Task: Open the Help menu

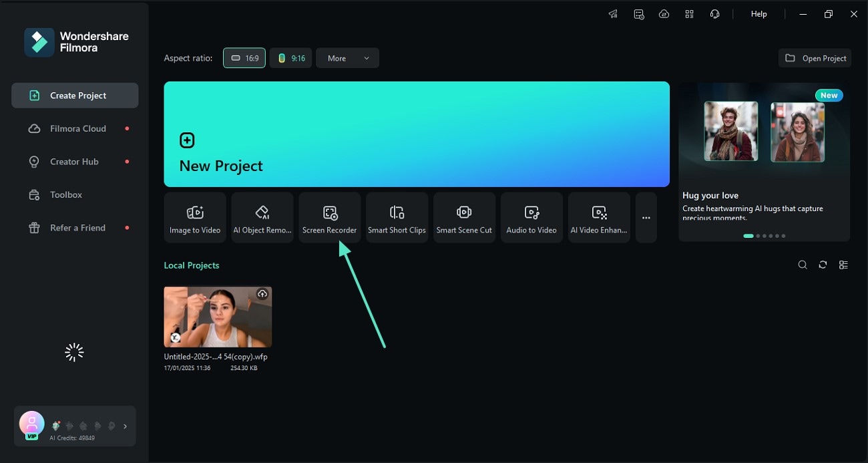Action: [x=759, y=14]
